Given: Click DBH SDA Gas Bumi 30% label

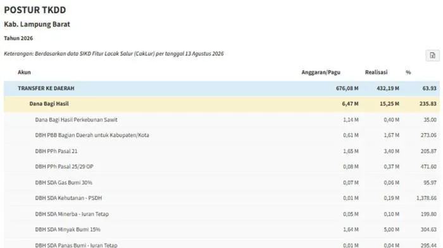Looking at the screenshot, I should click(x=63, y=182).
